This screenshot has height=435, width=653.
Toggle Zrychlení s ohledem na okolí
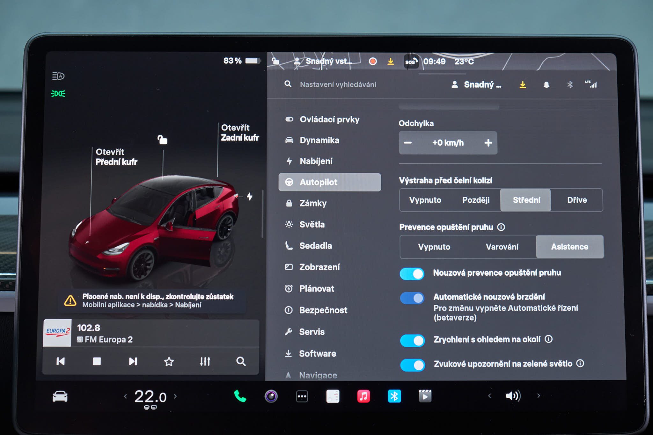[x=412, y=341]
